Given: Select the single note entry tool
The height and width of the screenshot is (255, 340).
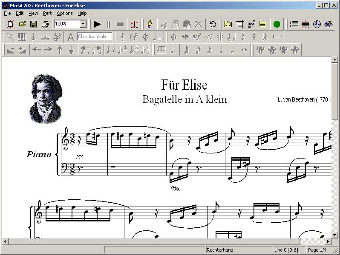Looking at the screenshot, I should click(x=33, y=37).
